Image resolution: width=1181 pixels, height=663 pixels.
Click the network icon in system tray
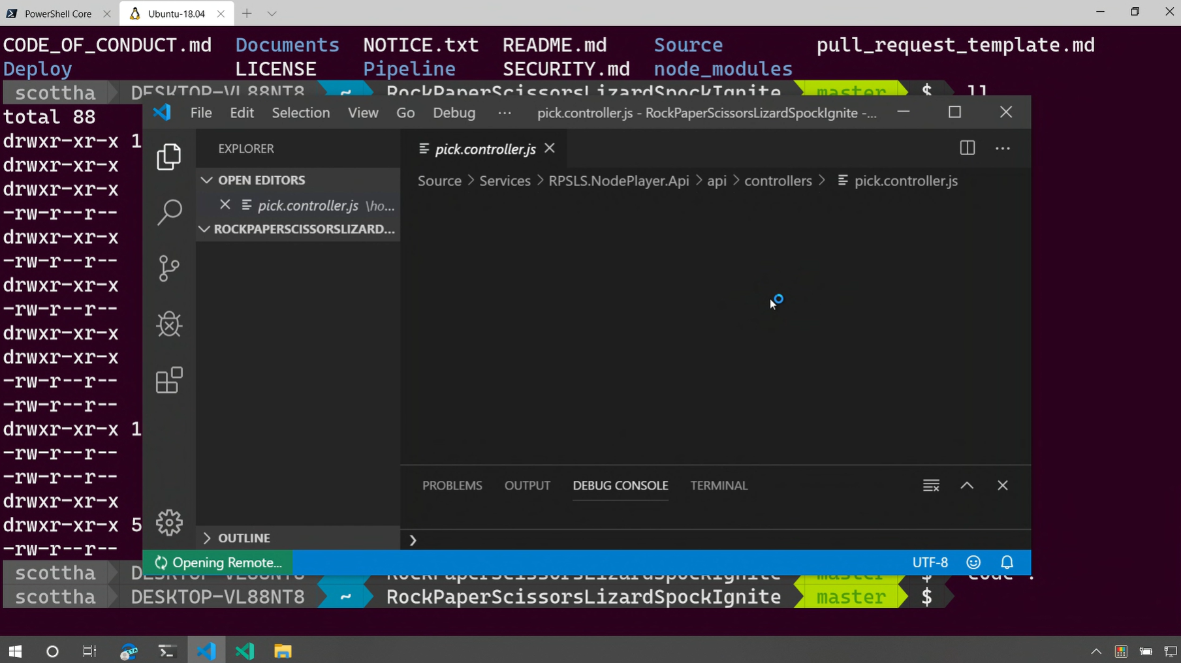click(1171, 651)
